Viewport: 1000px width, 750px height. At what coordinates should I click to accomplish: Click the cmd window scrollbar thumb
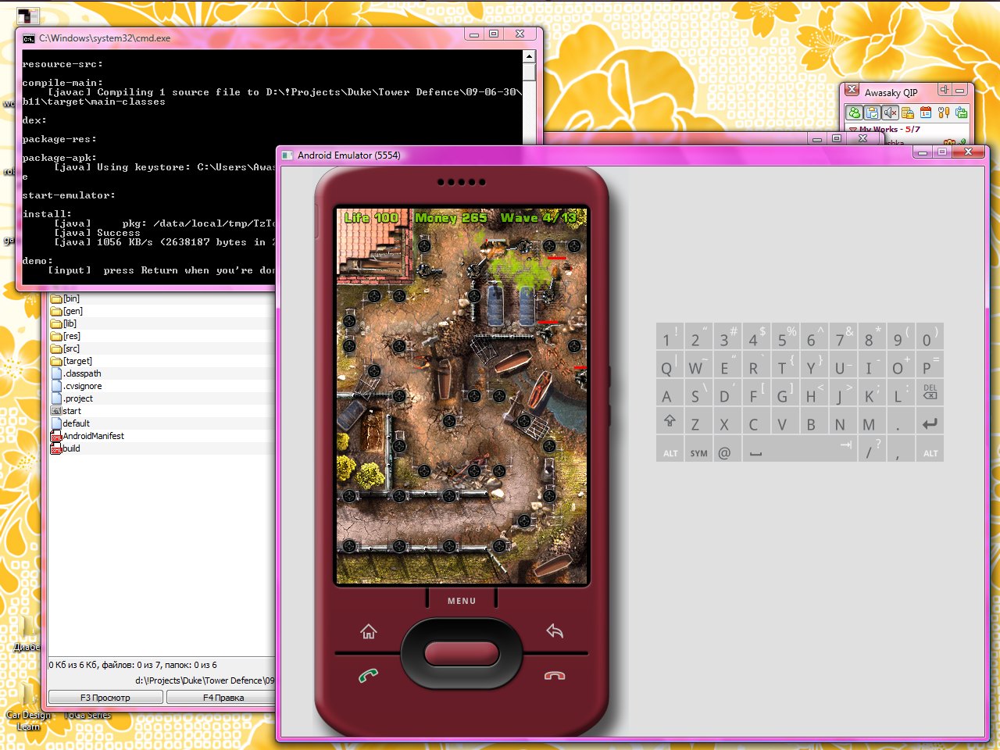(529, 72)
